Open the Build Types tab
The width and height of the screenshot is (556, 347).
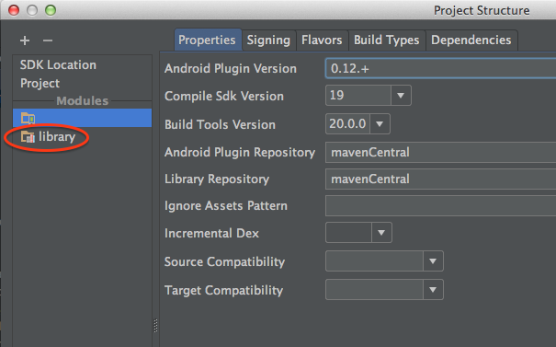point(387,40)
